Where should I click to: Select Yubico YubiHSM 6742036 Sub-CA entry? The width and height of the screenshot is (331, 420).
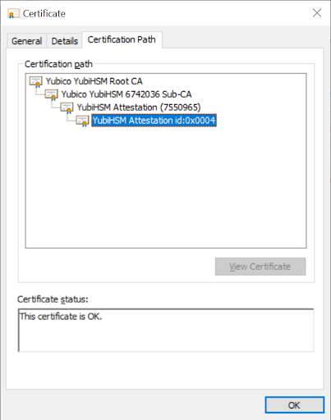coord(126,94)
